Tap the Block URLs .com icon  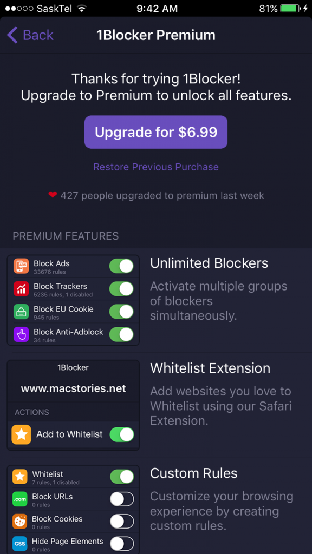coord(19,499)
